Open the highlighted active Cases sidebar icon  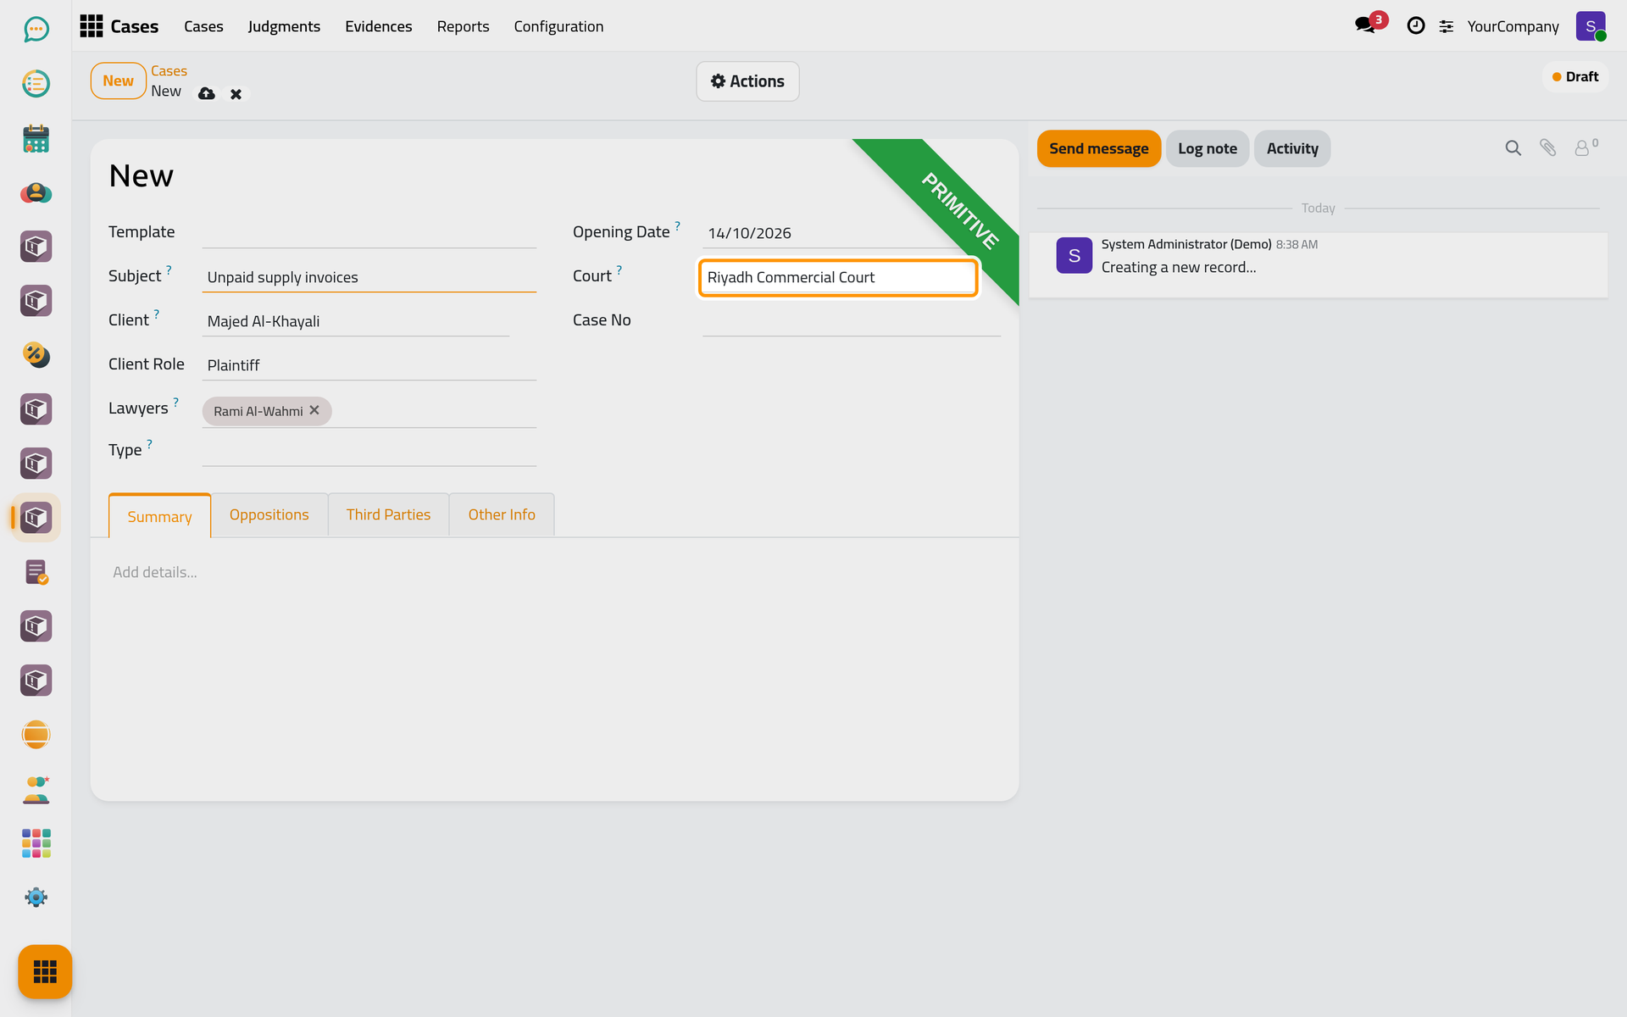(36, 518)
